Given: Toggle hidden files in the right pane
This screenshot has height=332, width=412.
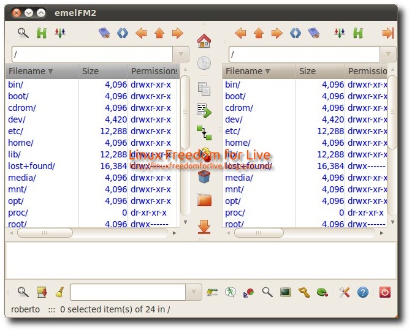Looking at the screenshot, I should 358,33.
